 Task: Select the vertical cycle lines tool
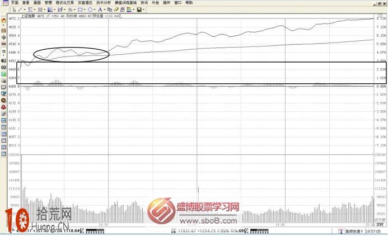tap(40, 10)
